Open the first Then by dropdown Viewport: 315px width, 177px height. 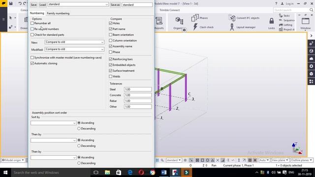pyautogui.click(x=54, y=140)
